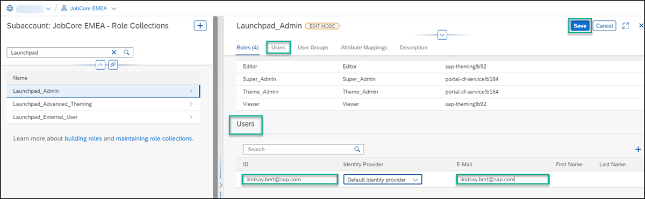This screenshot has width=645, height=199.
Task: Run the role collection search magnifier
Action: point(127,53)
